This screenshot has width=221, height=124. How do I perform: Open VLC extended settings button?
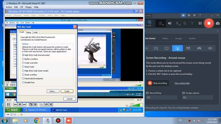pos(35,104)
